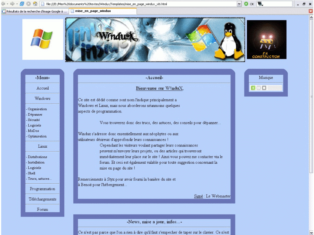
Task: Switch to the Google image results tab
Action: [35, 11]
